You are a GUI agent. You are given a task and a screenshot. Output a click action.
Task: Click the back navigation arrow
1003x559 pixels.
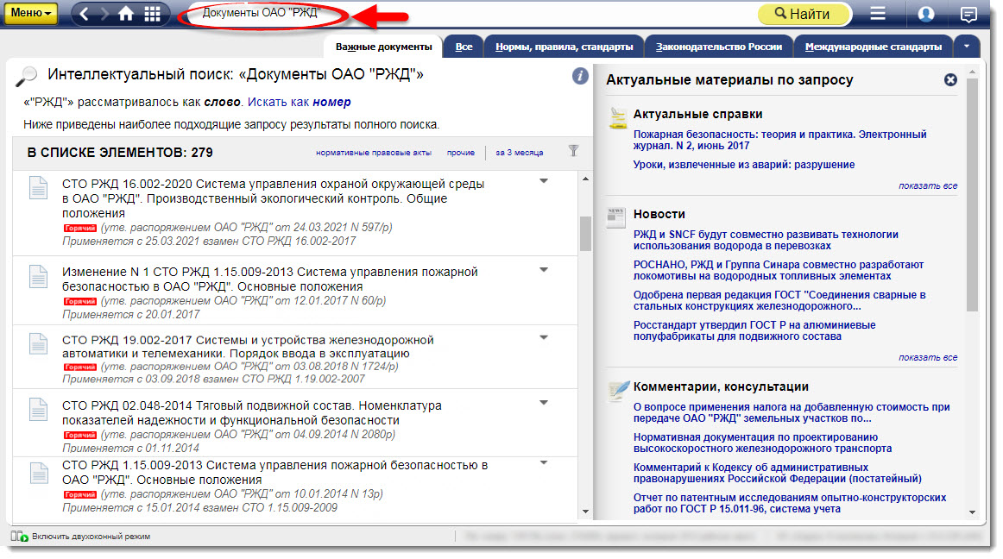pos(85,14)
